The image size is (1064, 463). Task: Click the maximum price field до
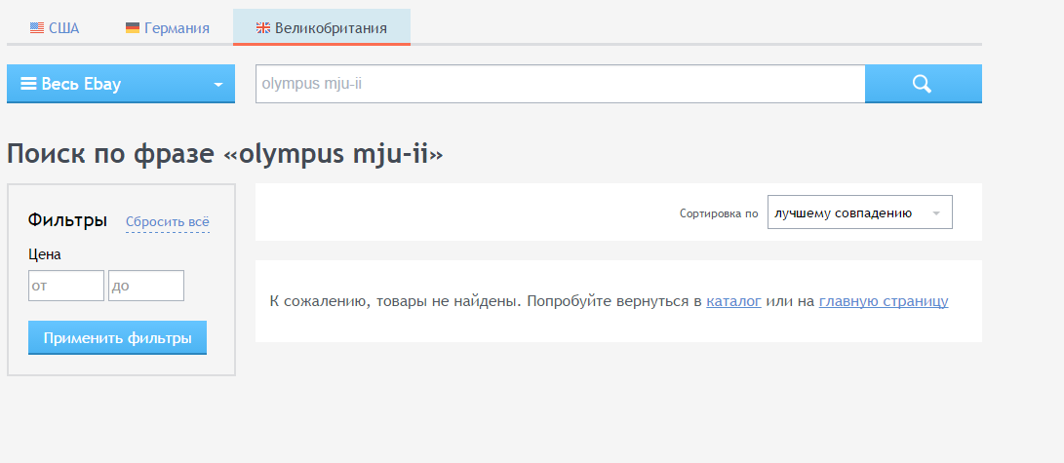[x=146, y=286]
